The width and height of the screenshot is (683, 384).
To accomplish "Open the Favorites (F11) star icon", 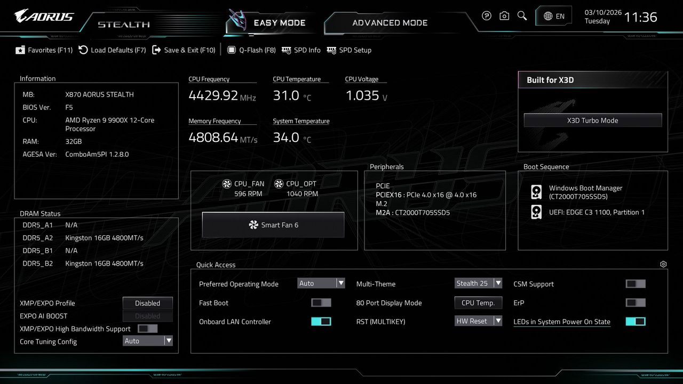I will coord(20,50).
